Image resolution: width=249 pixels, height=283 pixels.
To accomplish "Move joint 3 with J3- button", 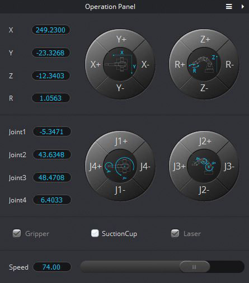I will tap(229, 166).
